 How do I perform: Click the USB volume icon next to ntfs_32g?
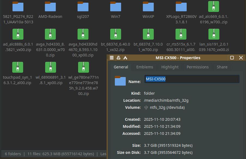[146, 107]
